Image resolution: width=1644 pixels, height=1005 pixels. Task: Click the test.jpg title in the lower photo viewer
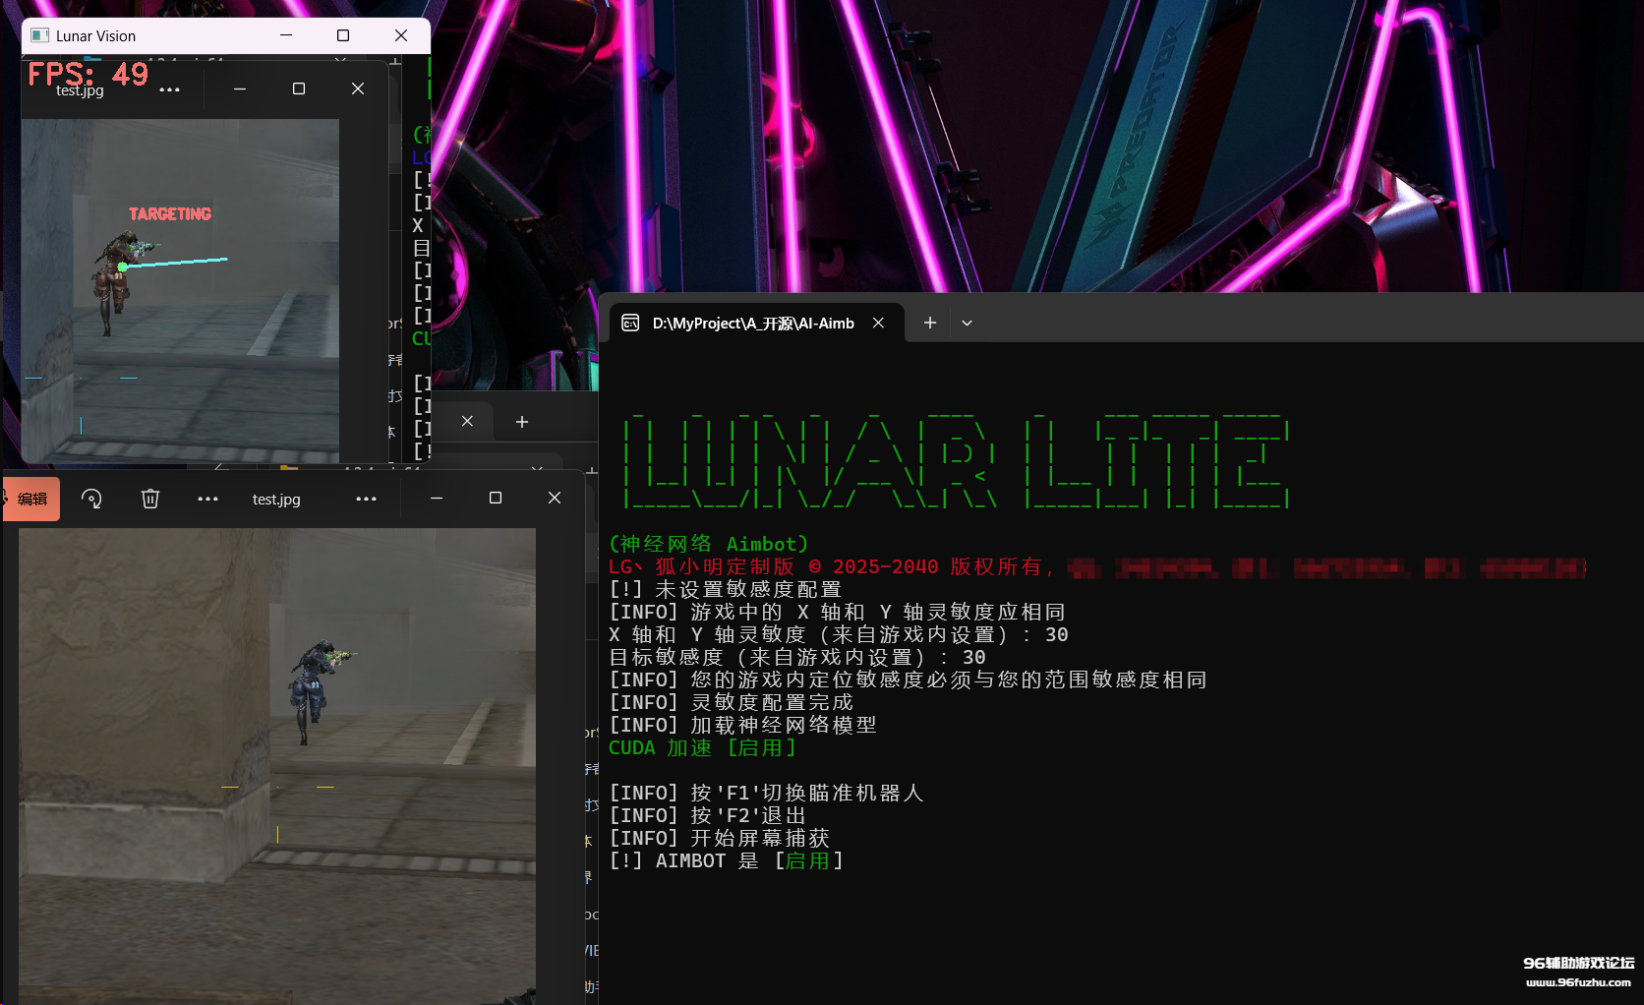point(276,500)
